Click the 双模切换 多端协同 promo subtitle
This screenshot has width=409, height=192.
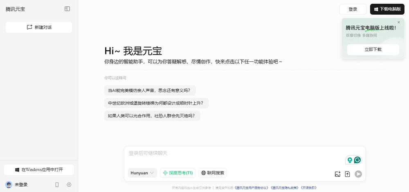point(361,35)
